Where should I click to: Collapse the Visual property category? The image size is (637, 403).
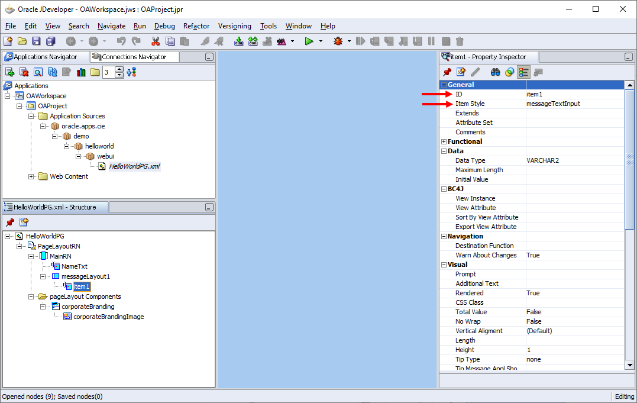point(444,265)
